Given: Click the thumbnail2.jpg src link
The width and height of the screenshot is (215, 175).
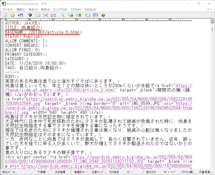Looking at the screenshot, I should point(98,108).
